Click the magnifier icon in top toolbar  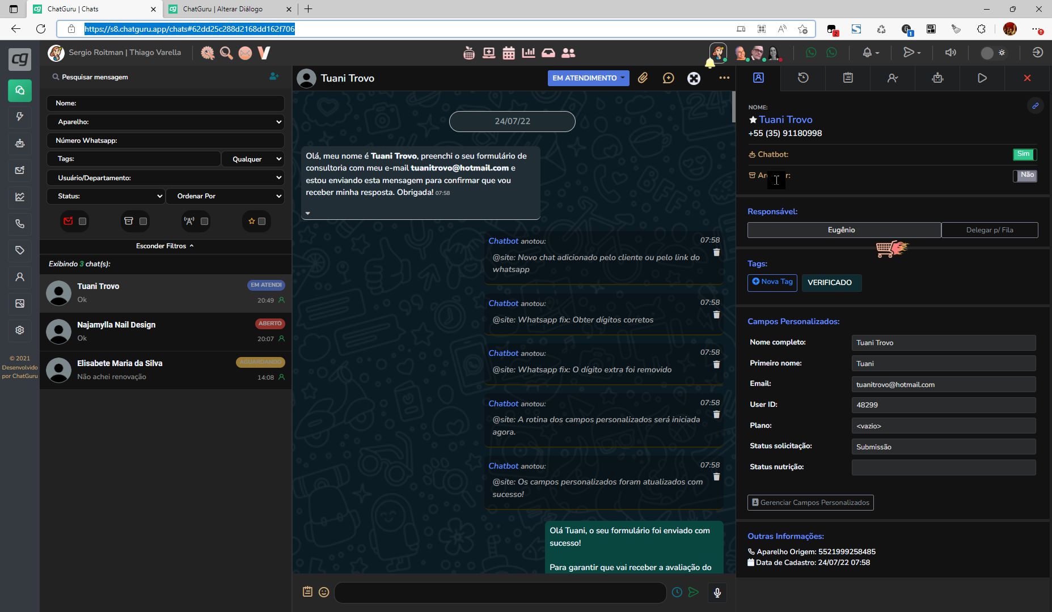pyautogui.click(x=226, y=53)
